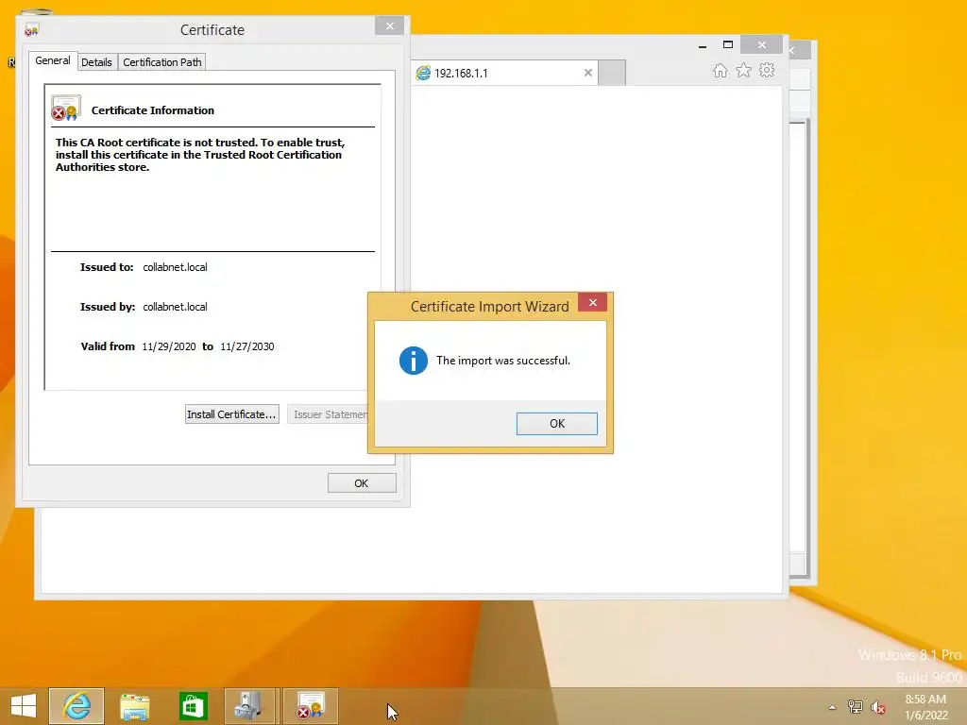Confirm the import was successful dialog with OK
The height and width of the screenshot is (725, 967).
pyautogui.click(x=556, y=424)
